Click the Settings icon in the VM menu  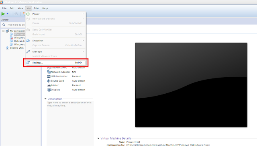coord(28,62)
